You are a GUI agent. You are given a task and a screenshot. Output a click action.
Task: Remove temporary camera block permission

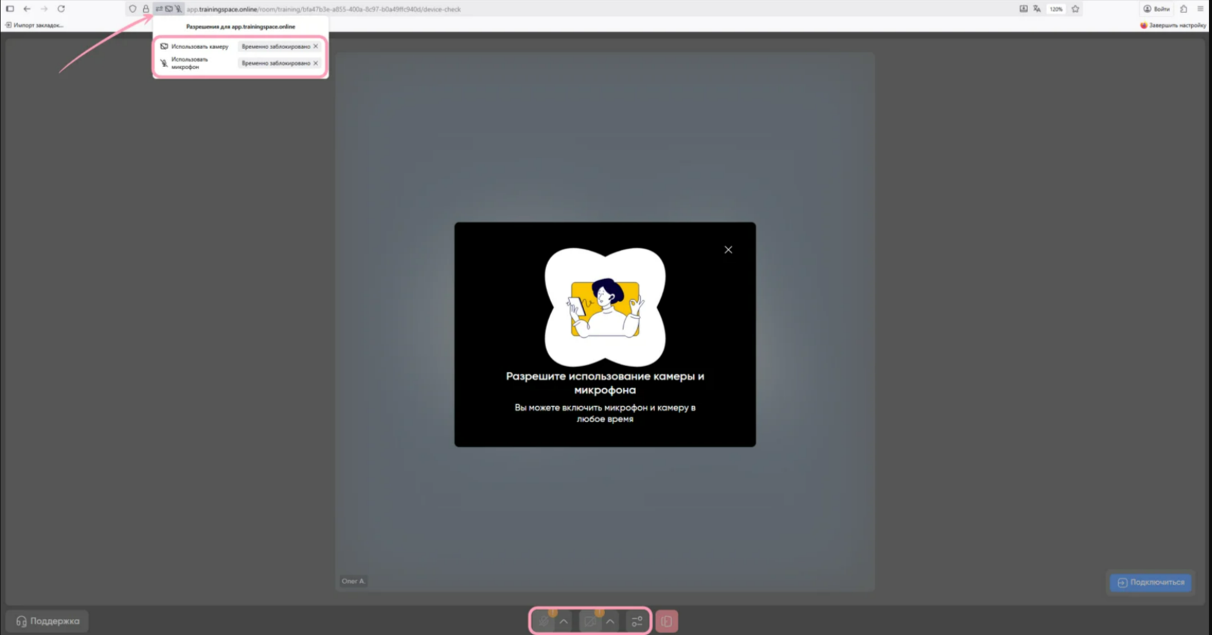coord(316,46)
